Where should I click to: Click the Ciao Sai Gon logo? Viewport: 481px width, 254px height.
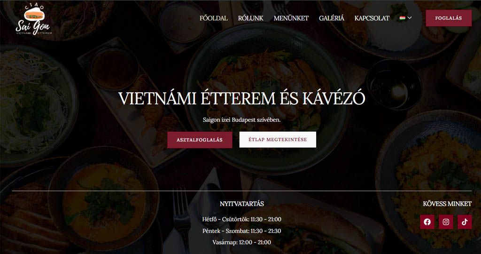(34, 20)
